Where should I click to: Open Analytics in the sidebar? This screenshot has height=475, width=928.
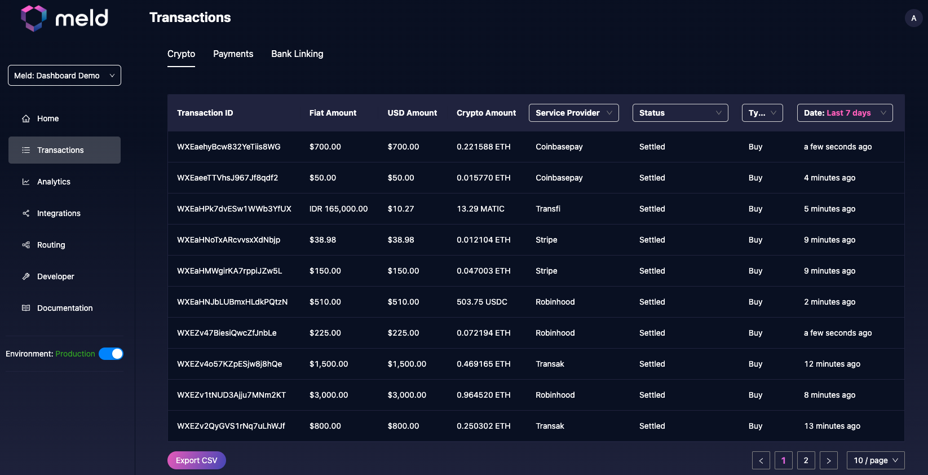coord(64,182)
